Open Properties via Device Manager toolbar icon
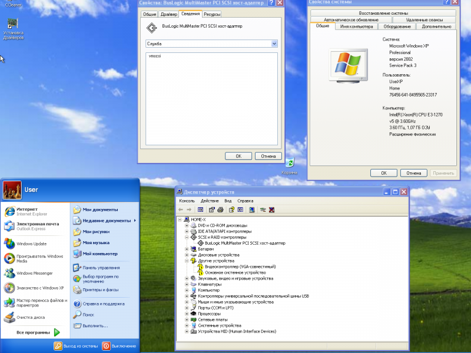This screenshot has width=471, height=353. coord(212,210)
